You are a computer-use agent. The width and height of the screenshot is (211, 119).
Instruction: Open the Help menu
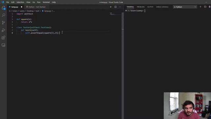(x=54, y=2)
